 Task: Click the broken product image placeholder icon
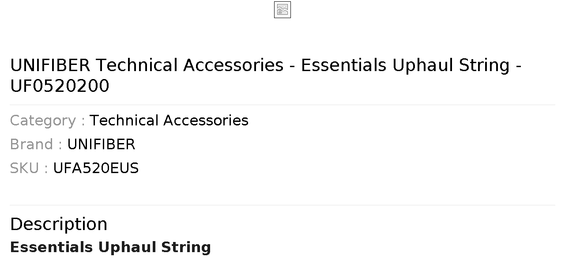pos(282,10)
